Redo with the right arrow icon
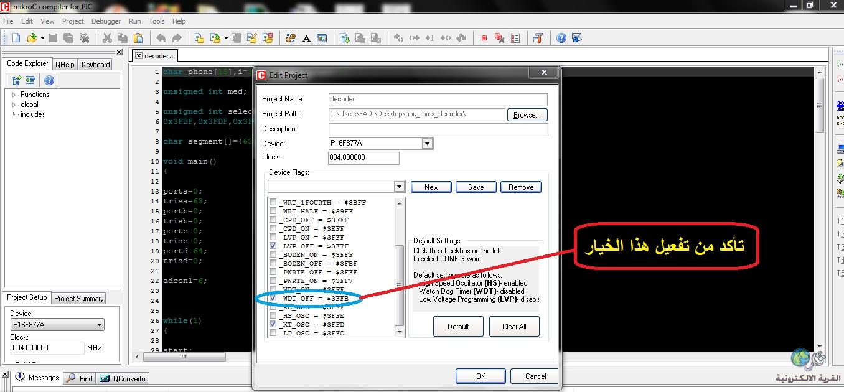This screenshot has width=844, height=392. click(x=177, y=38)
